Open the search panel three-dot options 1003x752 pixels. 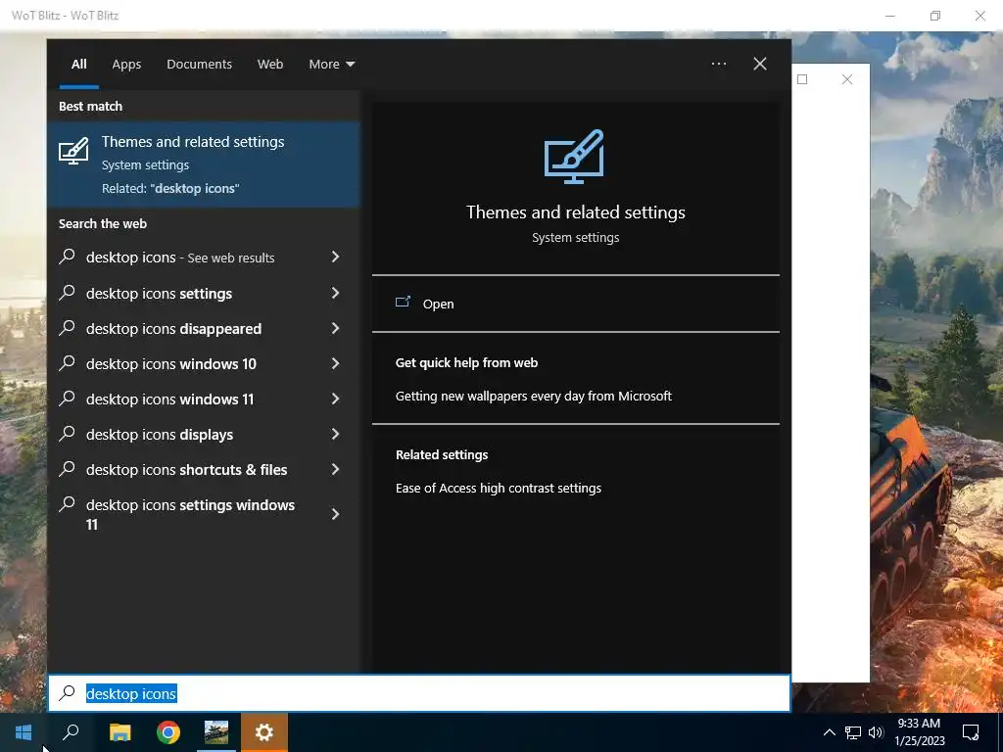click(718, 64)
